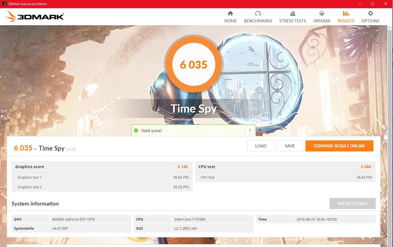Click the Valid score! message text

pos(151,131)
